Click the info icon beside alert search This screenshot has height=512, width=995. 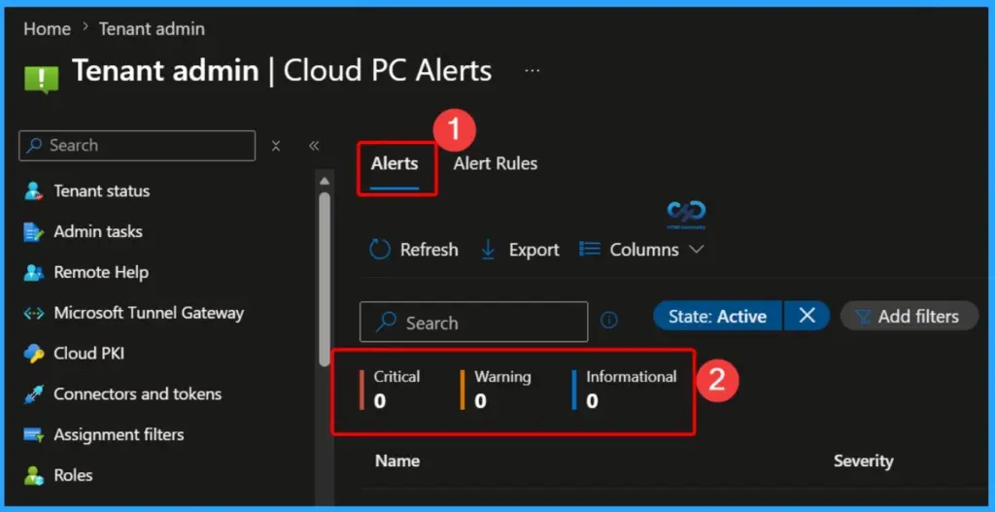(x=608, y=321)
